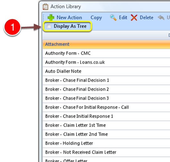Click the New Action text label
Viewport: 170px width, 162px height.
pyautogui.click(x=69, y=17)
